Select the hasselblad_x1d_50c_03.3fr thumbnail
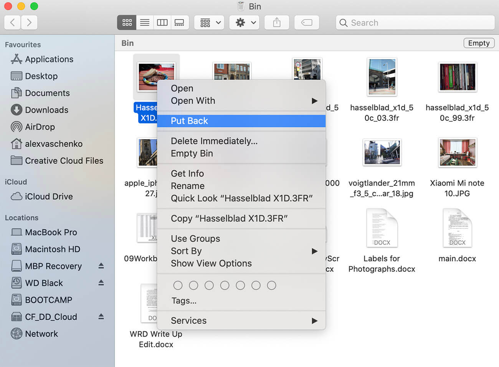Viewport: 499px width, 367px height. point(382,77)
